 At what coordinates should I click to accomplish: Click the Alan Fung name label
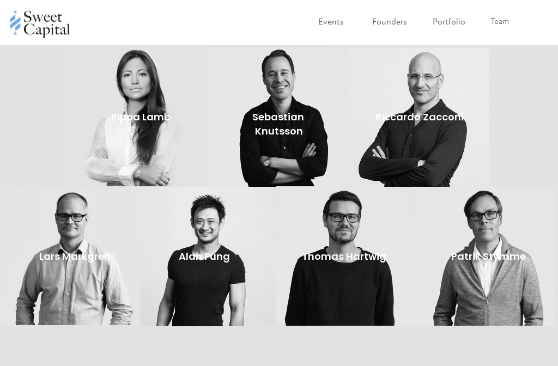204,257
